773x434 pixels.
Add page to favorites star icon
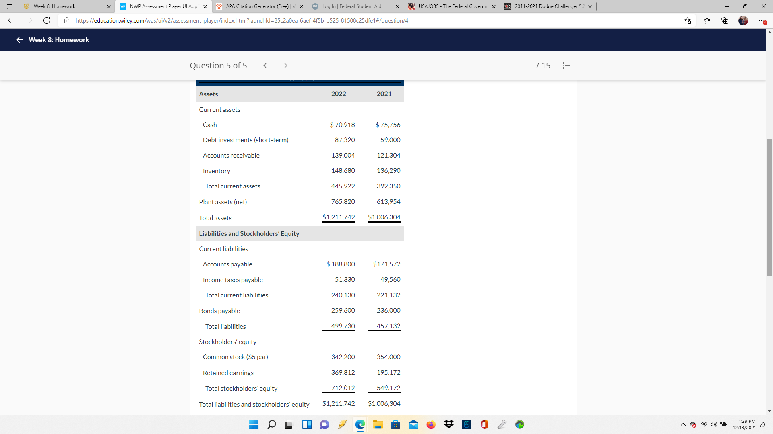tap(688, 20)
